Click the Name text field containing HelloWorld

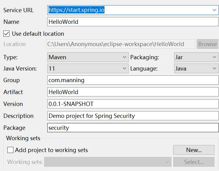[x=133, y=22]
